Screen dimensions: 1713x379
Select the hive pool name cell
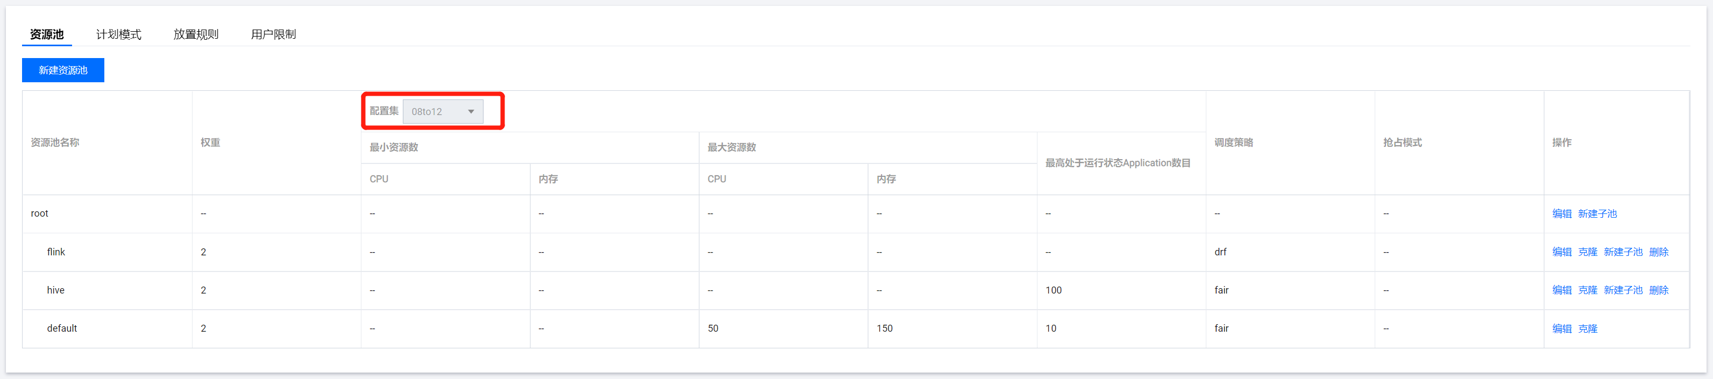(x=56, y=290)
